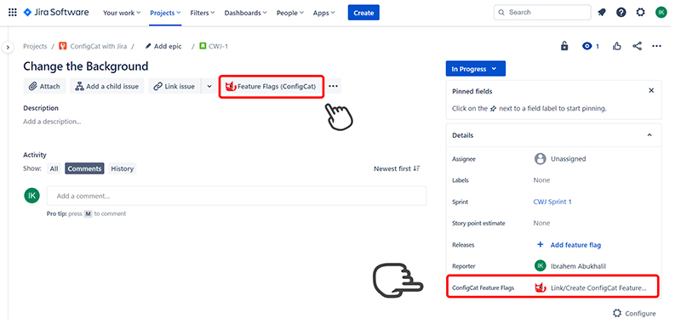Screen dimensions: 681x319
Task: Open the notifications rocket icon
Action: [602, 13]
